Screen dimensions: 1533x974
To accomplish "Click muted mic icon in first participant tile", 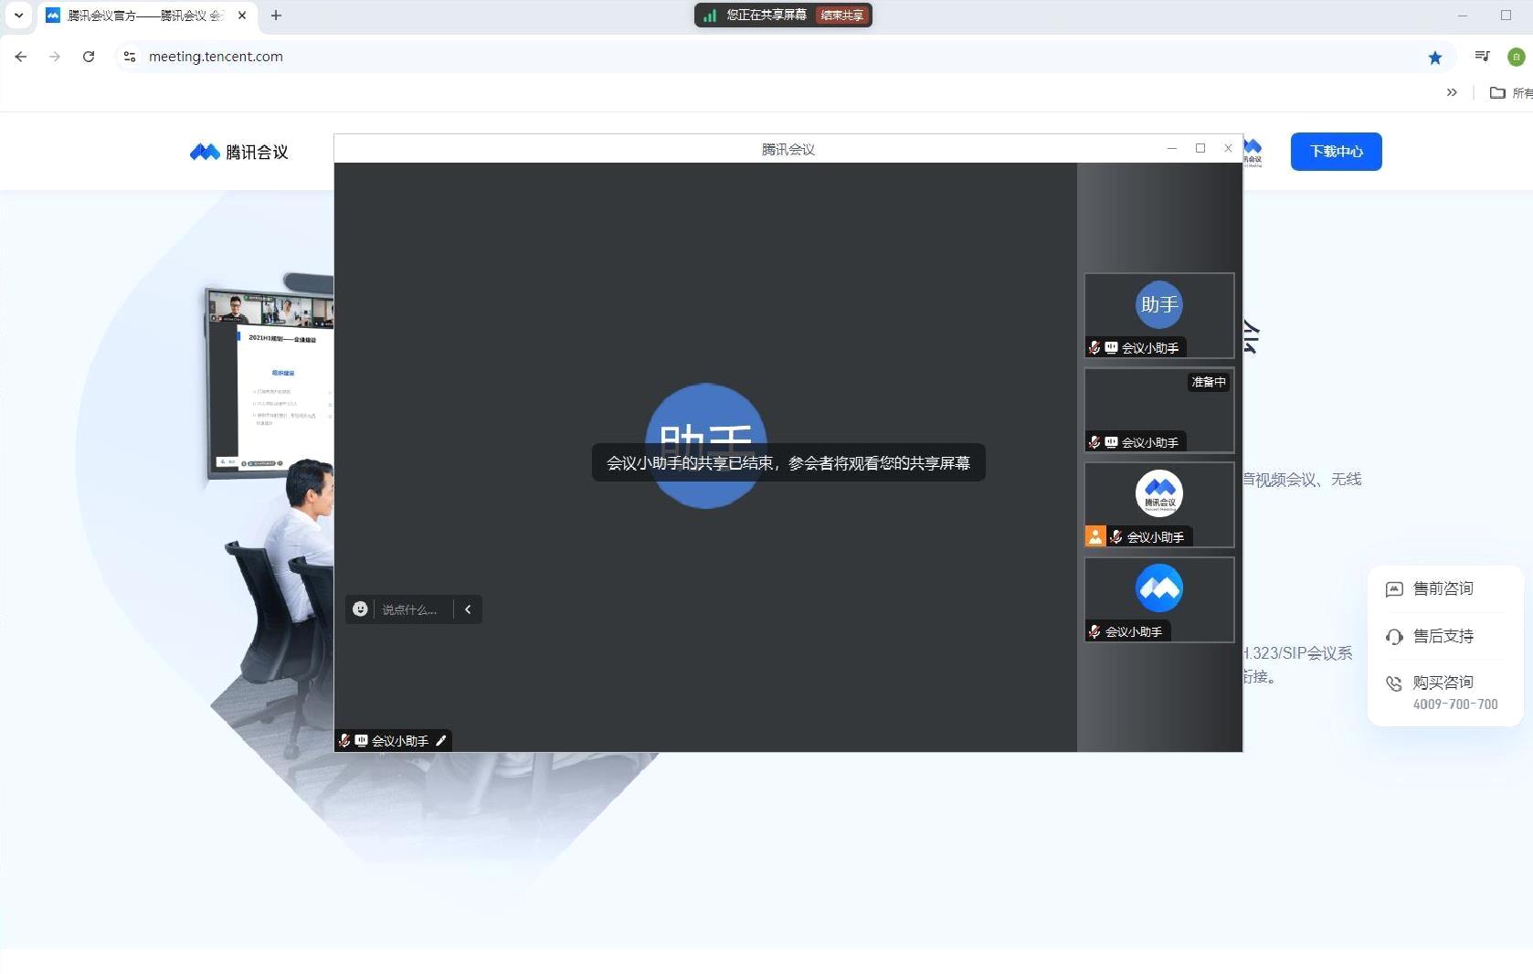I will [1094, 347].
